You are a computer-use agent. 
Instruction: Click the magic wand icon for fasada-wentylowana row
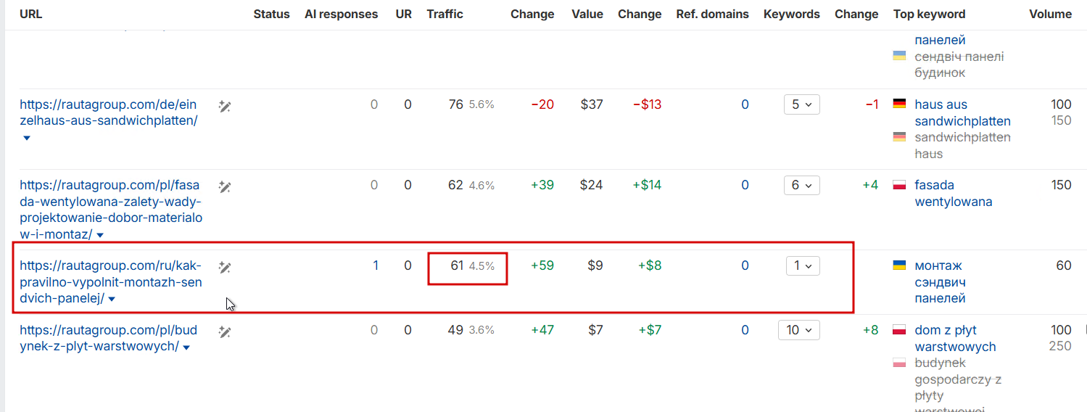[225, 187]
